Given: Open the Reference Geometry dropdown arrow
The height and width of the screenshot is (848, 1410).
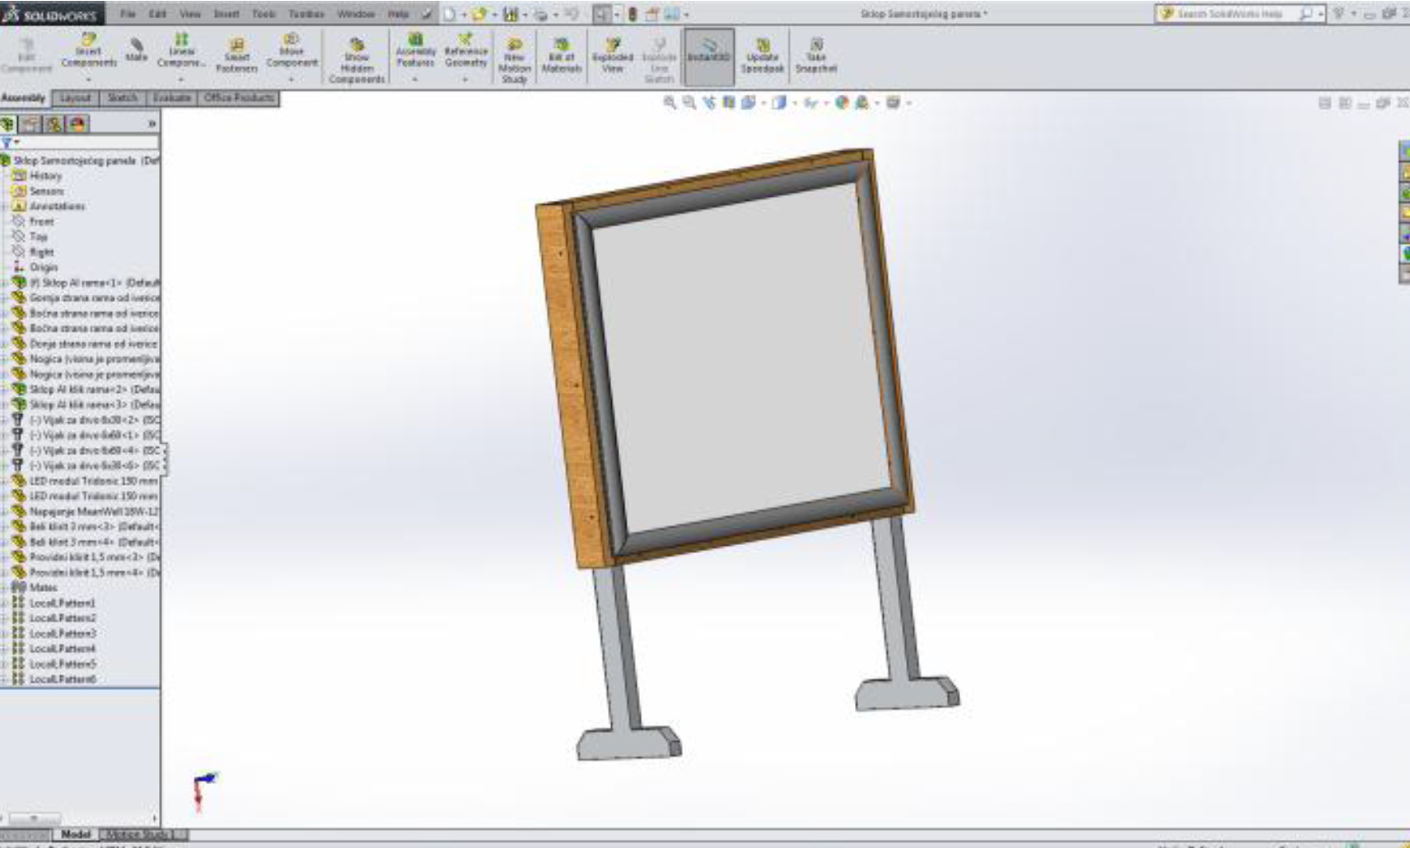Looking at the screenshot, I should [465, 80].
